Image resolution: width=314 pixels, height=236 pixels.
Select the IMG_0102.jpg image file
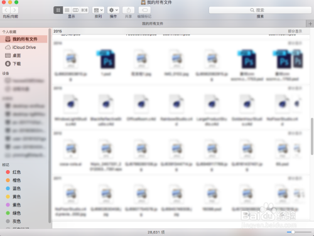(176, 62)
